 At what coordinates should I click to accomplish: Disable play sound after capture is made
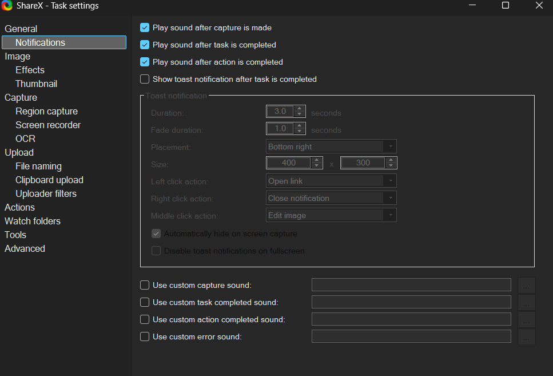coord(145,27)
